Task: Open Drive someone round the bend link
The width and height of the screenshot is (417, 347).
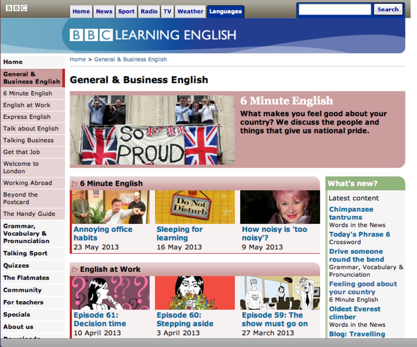Action: pyautogui.click(x=357, y=255)
